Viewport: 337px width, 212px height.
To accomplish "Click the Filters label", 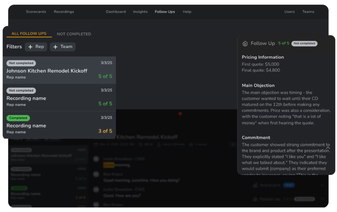I will pyautogui.click(x=14, y=47).
